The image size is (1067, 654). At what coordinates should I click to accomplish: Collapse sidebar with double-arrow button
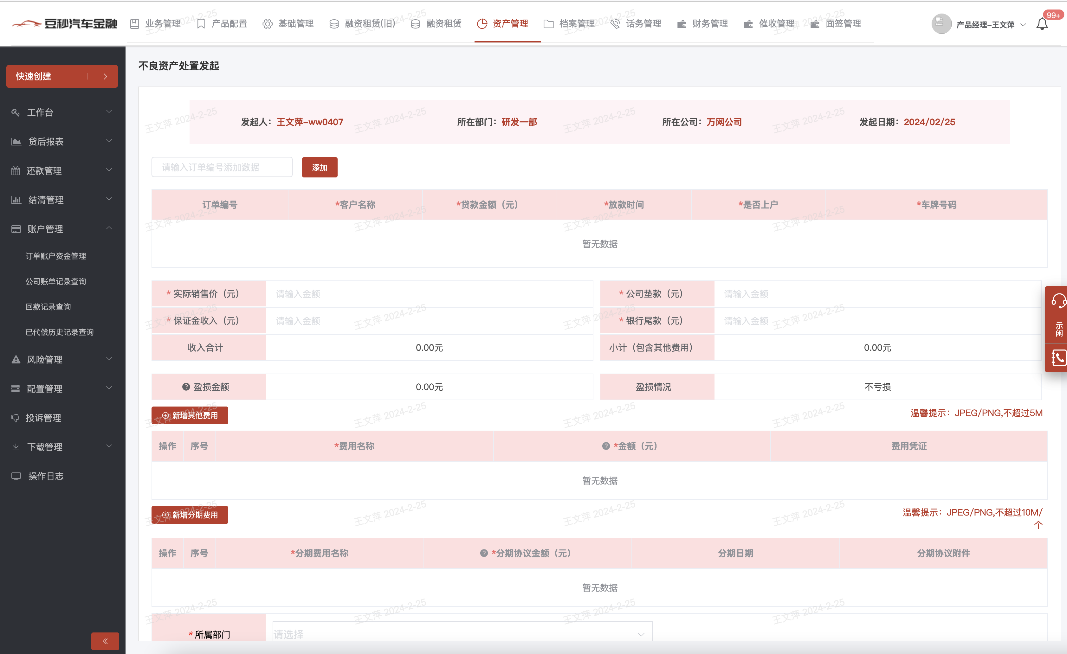point(105,641)
